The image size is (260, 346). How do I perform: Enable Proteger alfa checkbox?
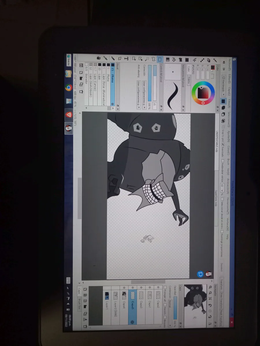pyautogui.click(x=165, y=287)
